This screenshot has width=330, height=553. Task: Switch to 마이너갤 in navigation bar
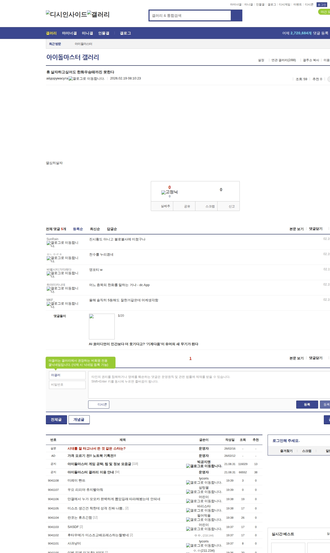click(69, 33)
